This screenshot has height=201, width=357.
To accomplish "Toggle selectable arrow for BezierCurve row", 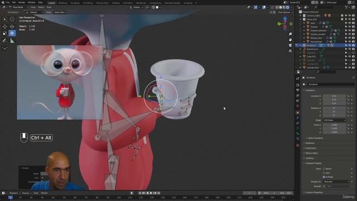I will 346,49.
